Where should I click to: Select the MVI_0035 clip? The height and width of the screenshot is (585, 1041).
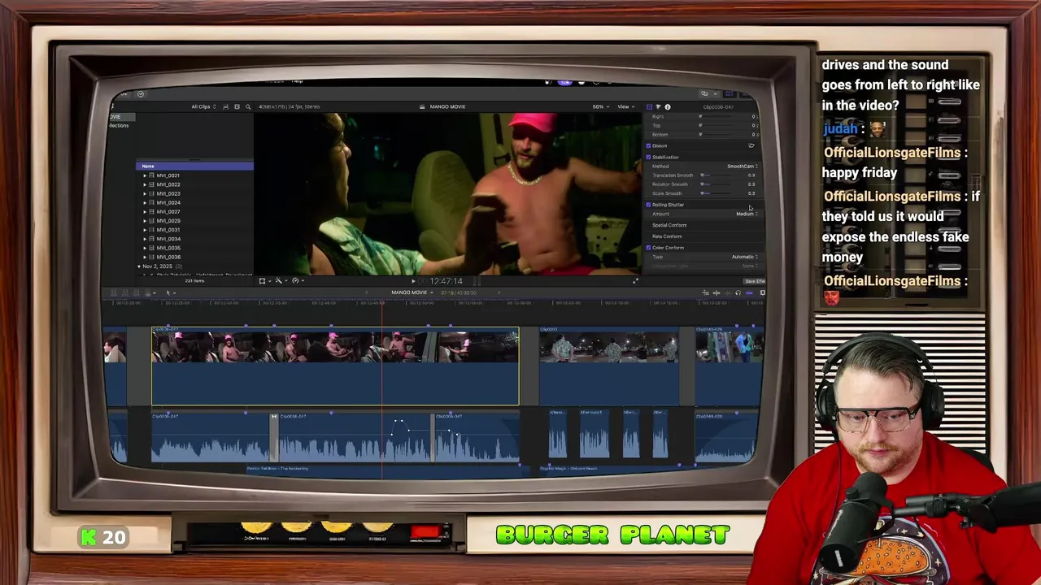(x=168, y=248)
